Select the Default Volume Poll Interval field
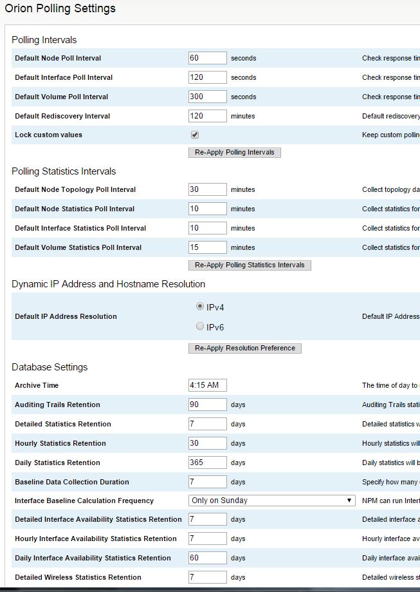The height and width of the screenshot is (592, 420). tap(206, 97)
